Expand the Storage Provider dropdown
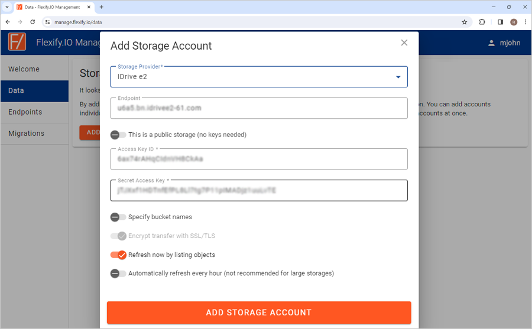Screen dimensions: 532x329 259,77
